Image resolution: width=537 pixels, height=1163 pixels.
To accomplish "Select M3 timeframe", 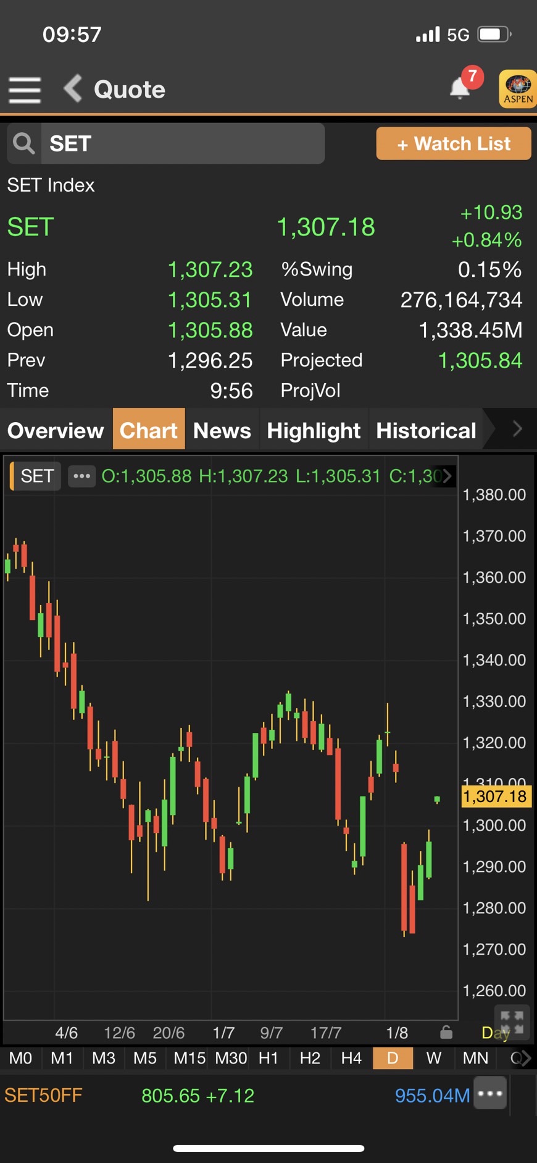I will click(x=104, y=1058).
